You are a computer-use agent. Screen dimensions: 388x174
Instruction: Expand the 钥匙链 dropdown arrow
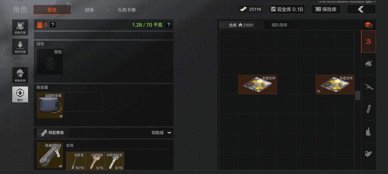point(169,132)
